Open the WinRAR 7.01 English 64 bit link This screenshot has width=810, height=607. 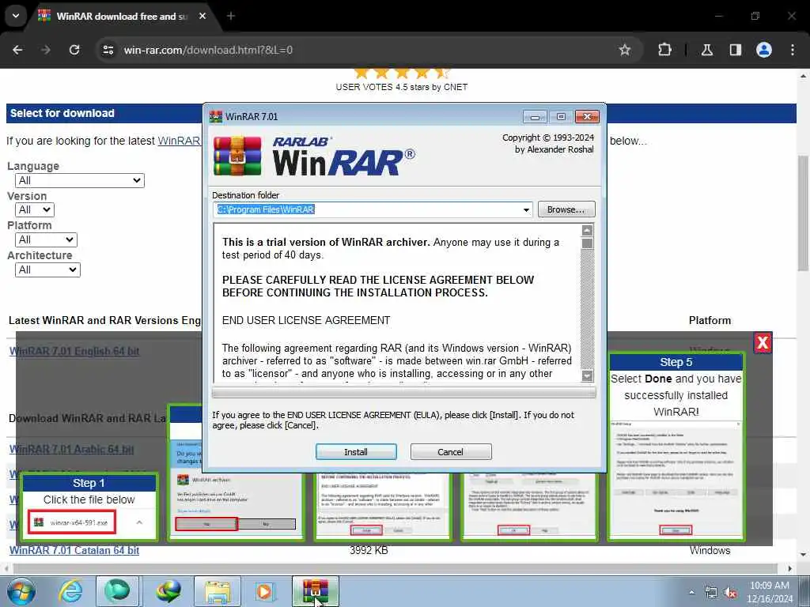pyautogui.click(x=74, y=351)
